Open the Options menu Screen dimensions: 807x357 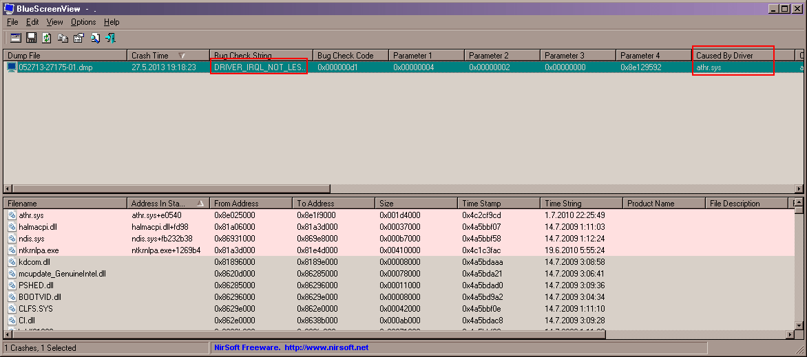click(x=83, y=22)
